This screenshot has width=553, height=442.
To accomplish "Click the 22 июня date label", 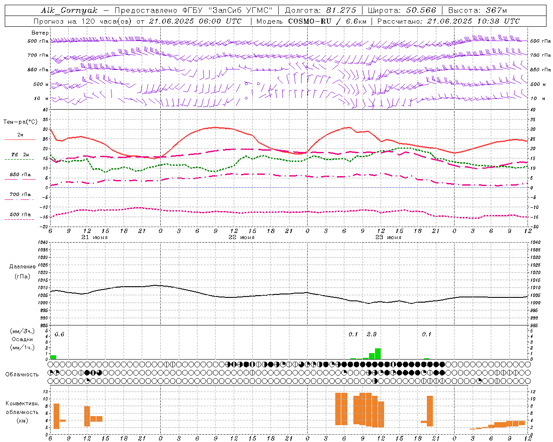I will pos(242,237).
